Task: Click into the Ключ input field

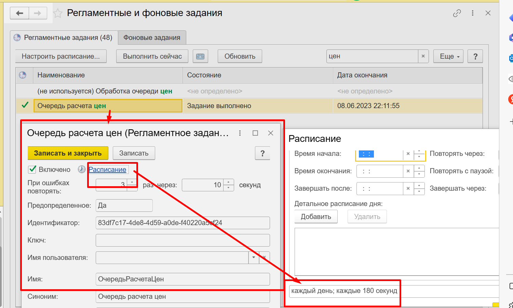Action: click(x=183, y=240)
